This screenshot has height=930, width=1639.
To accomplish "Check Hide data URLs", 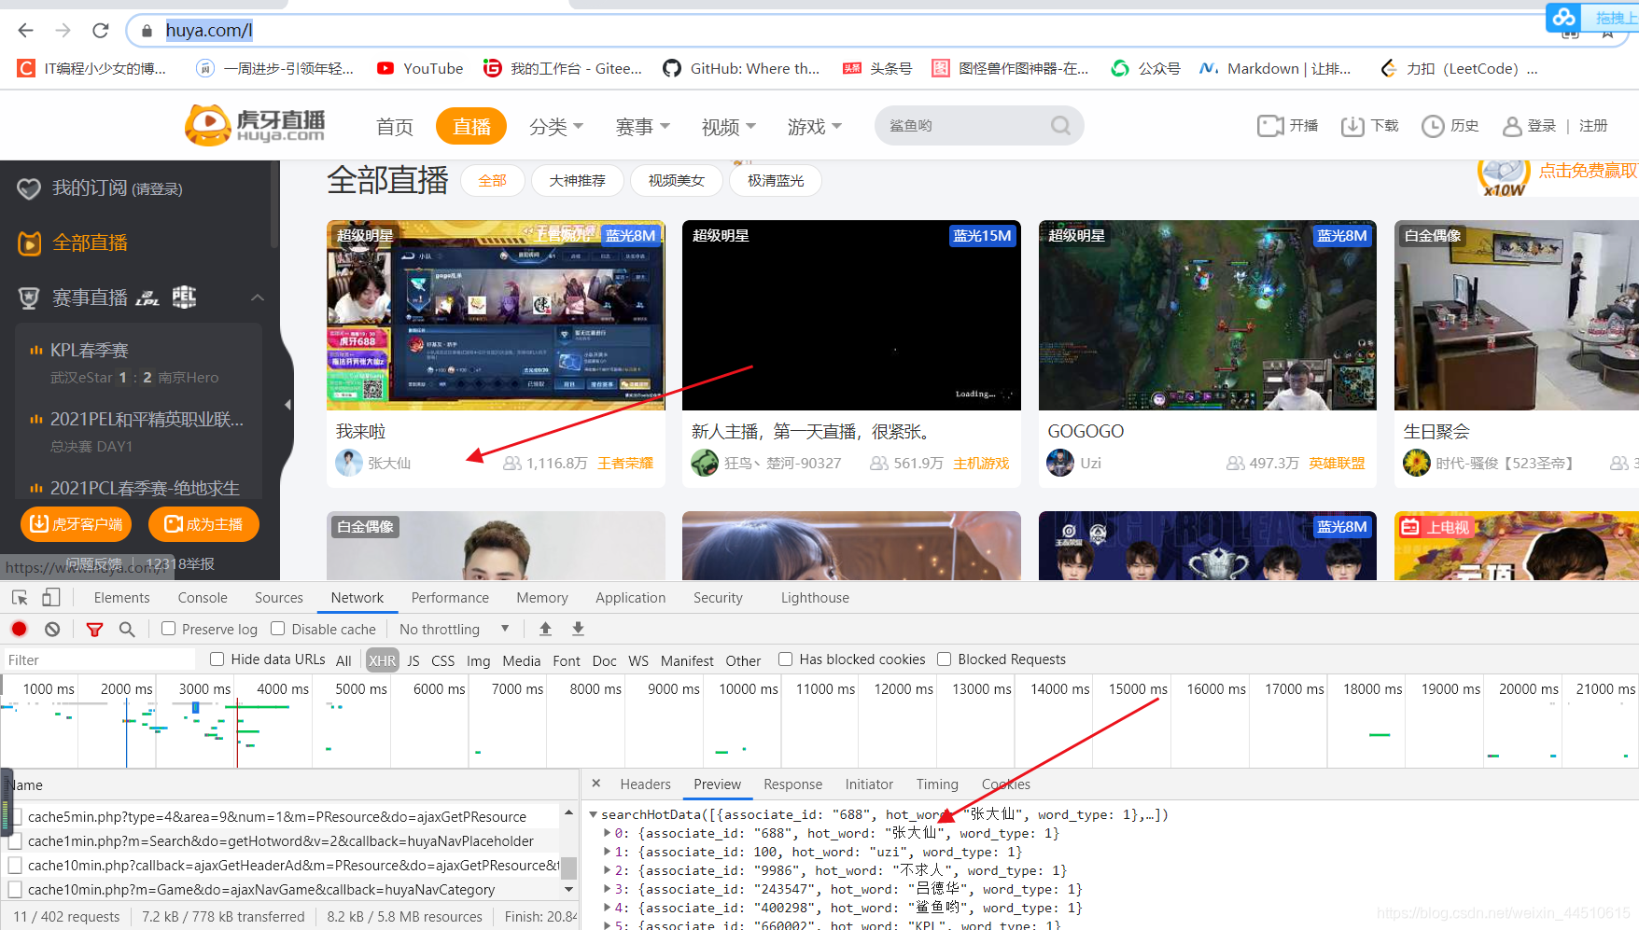I will [217, 659].
